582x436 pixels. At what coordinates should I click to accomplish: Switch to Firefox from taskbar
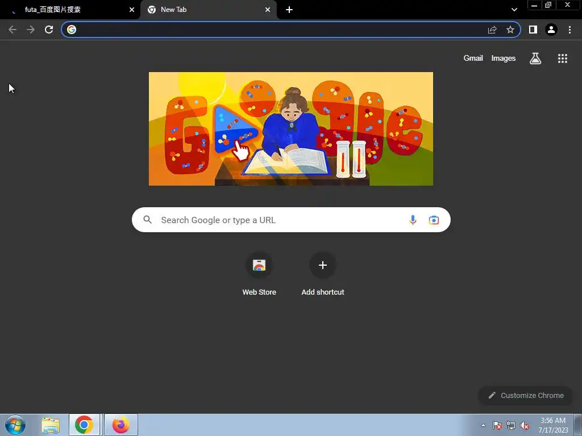tap(121, 425)
